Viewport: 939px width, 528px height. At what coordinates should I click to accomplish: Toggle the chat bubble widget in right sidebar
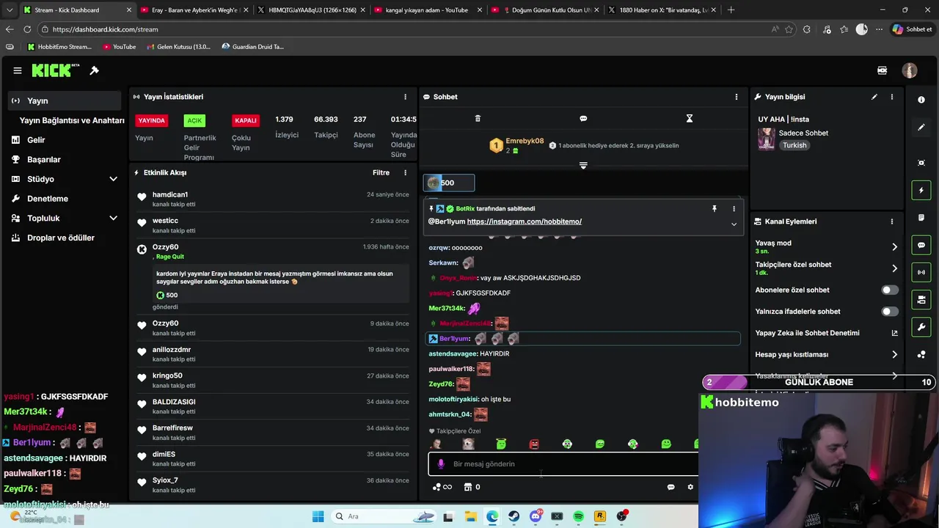(x=921, y=245)
